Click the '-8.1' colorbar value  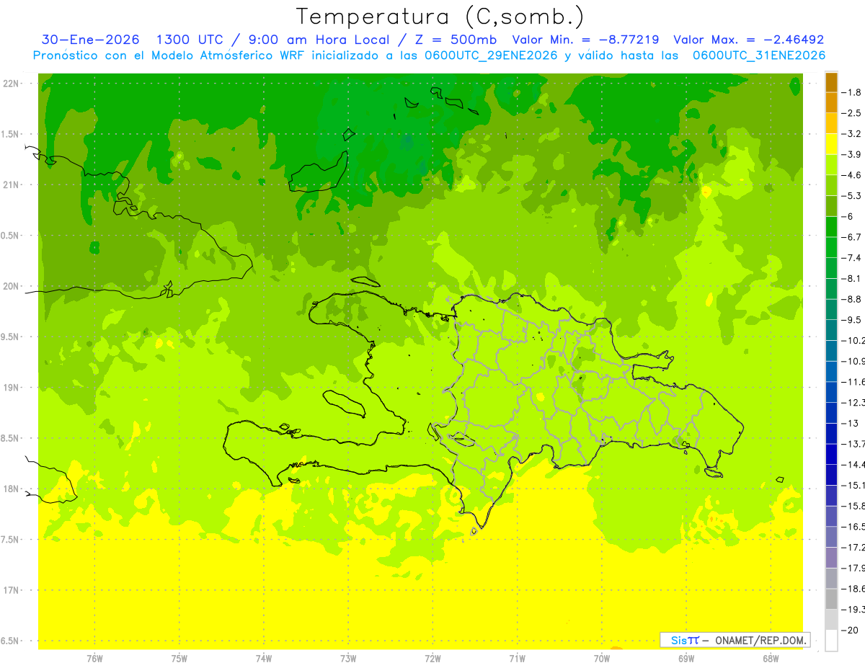click(852, 278)
